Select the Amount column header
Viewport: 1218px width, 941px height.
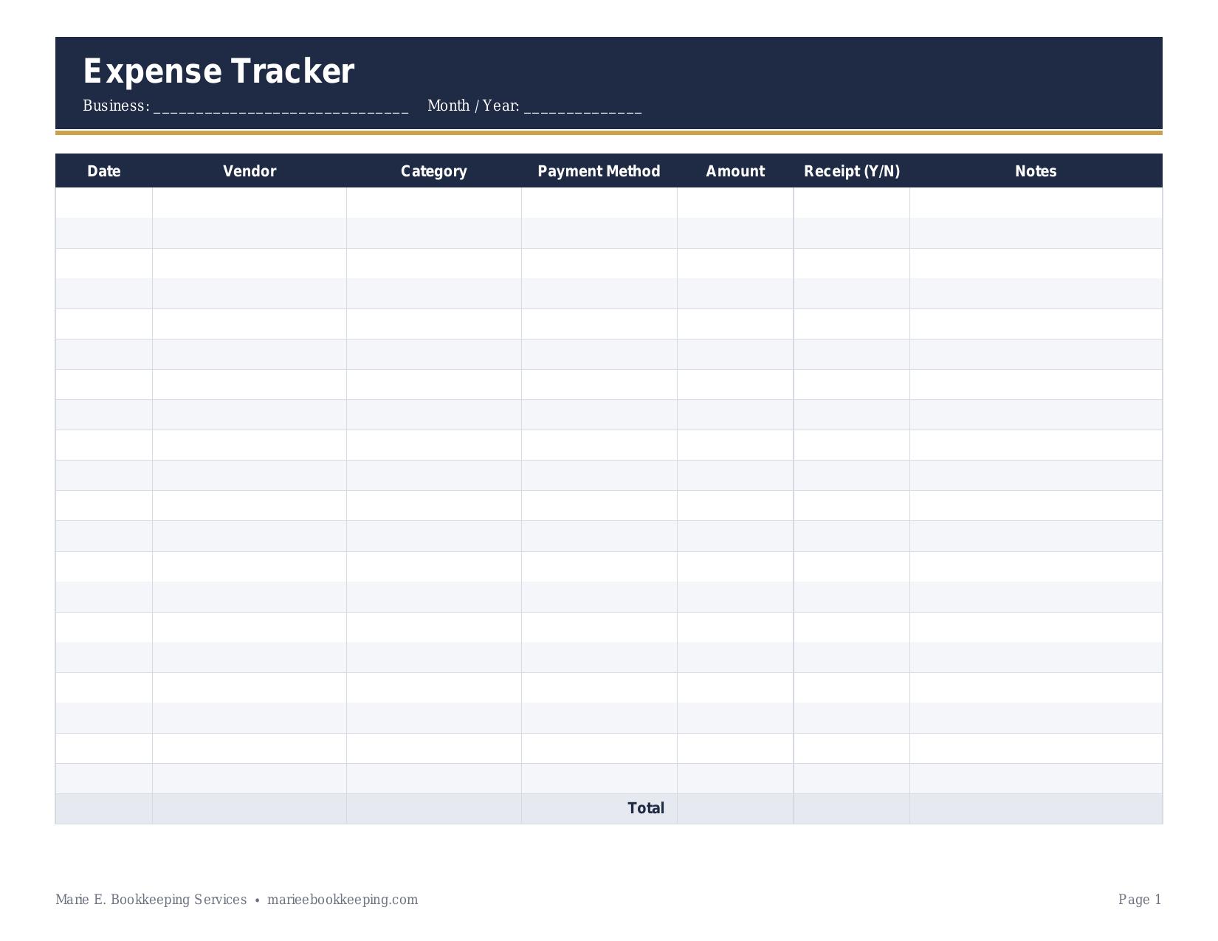pos(735,171)
